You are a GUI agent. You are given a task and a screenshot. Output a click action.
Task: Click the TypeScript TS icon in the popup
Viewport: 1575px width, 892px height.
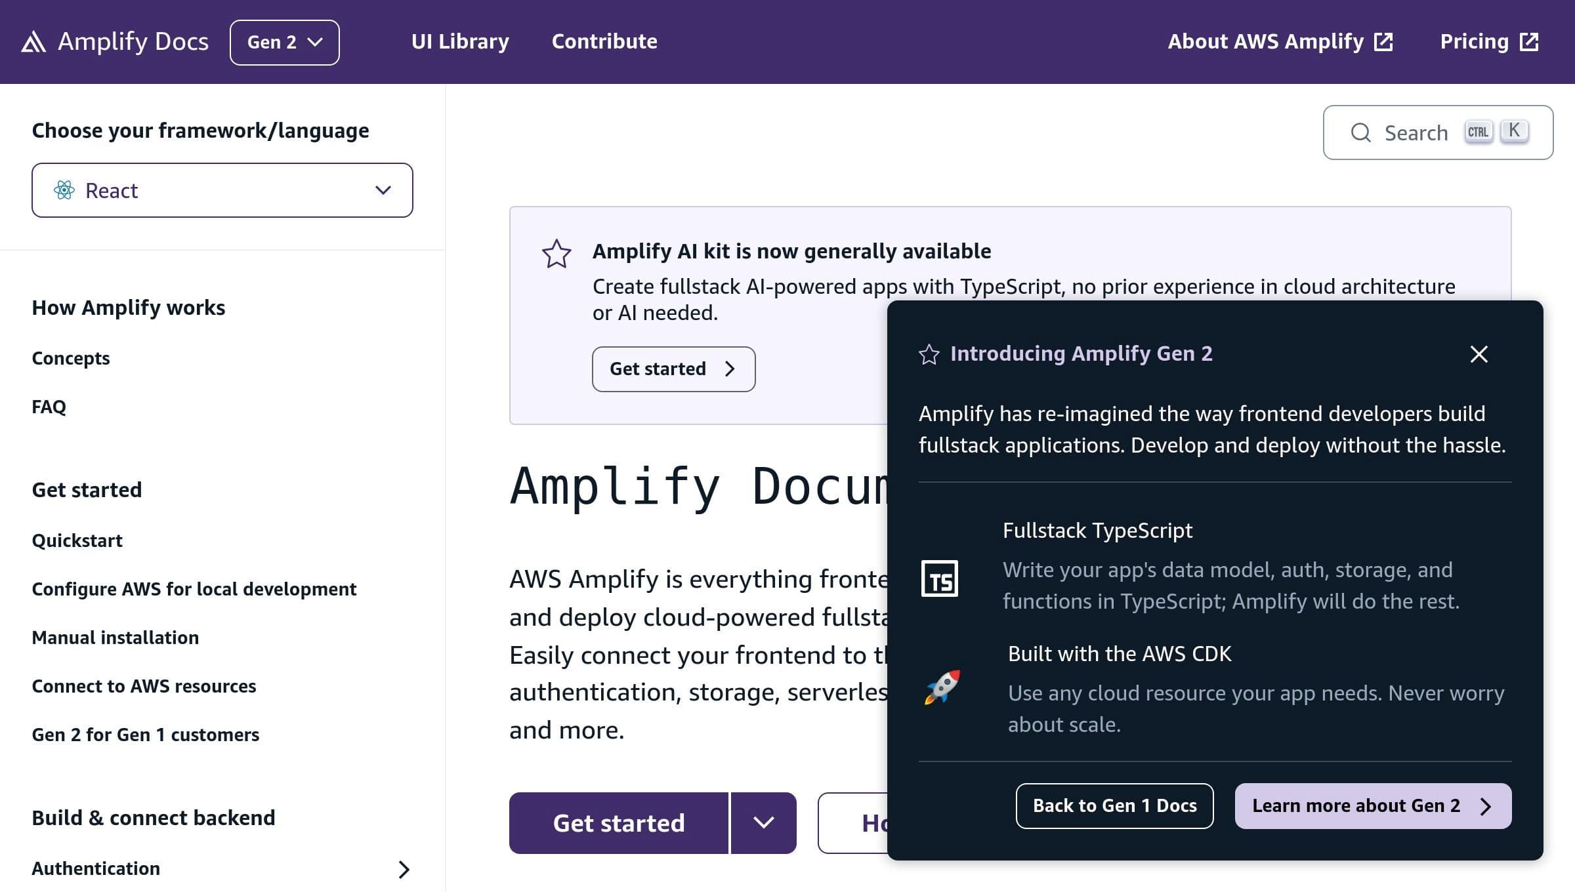coord(941,578)
